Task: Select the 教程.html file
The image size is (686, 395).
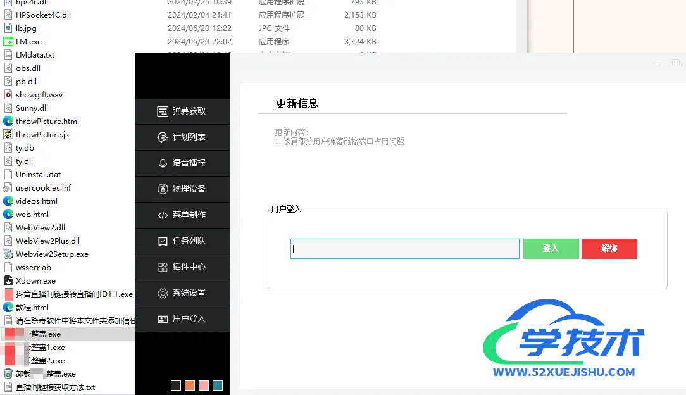Action: [x=32, y=308]
